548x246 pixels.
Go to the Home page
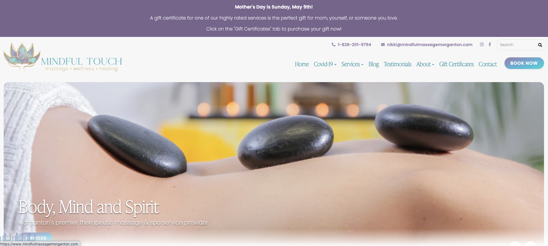tap(302, 64)
